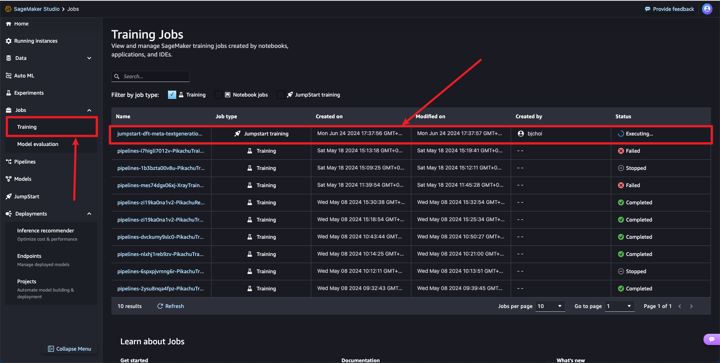Screen dimensions: 720x363
Task: Open pipelines-1b3bzta00v8u-PikachuTr job link
Action: tap(161, 168)
